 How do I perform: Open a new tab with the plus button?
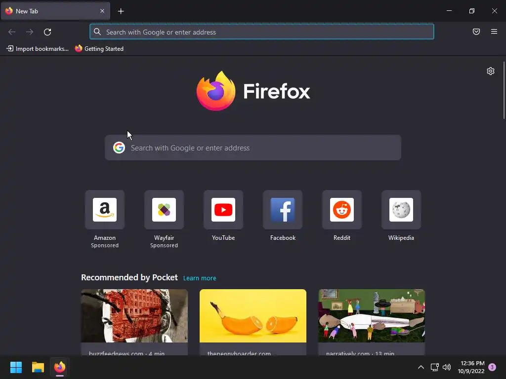pos(121,11)
